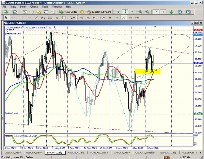Image resolution: width=204 pixels, height=159 pixels.
Task: Open the New Chart tool
Action: pyautogui.click(x=6, y=12)
